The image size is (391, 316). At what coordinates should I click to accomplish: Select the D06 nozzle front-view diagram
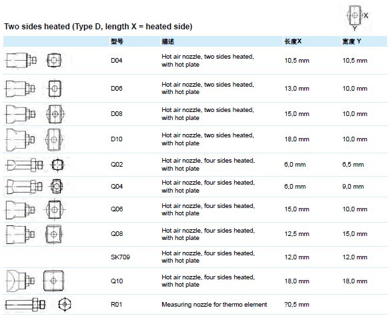pos(55,88)
